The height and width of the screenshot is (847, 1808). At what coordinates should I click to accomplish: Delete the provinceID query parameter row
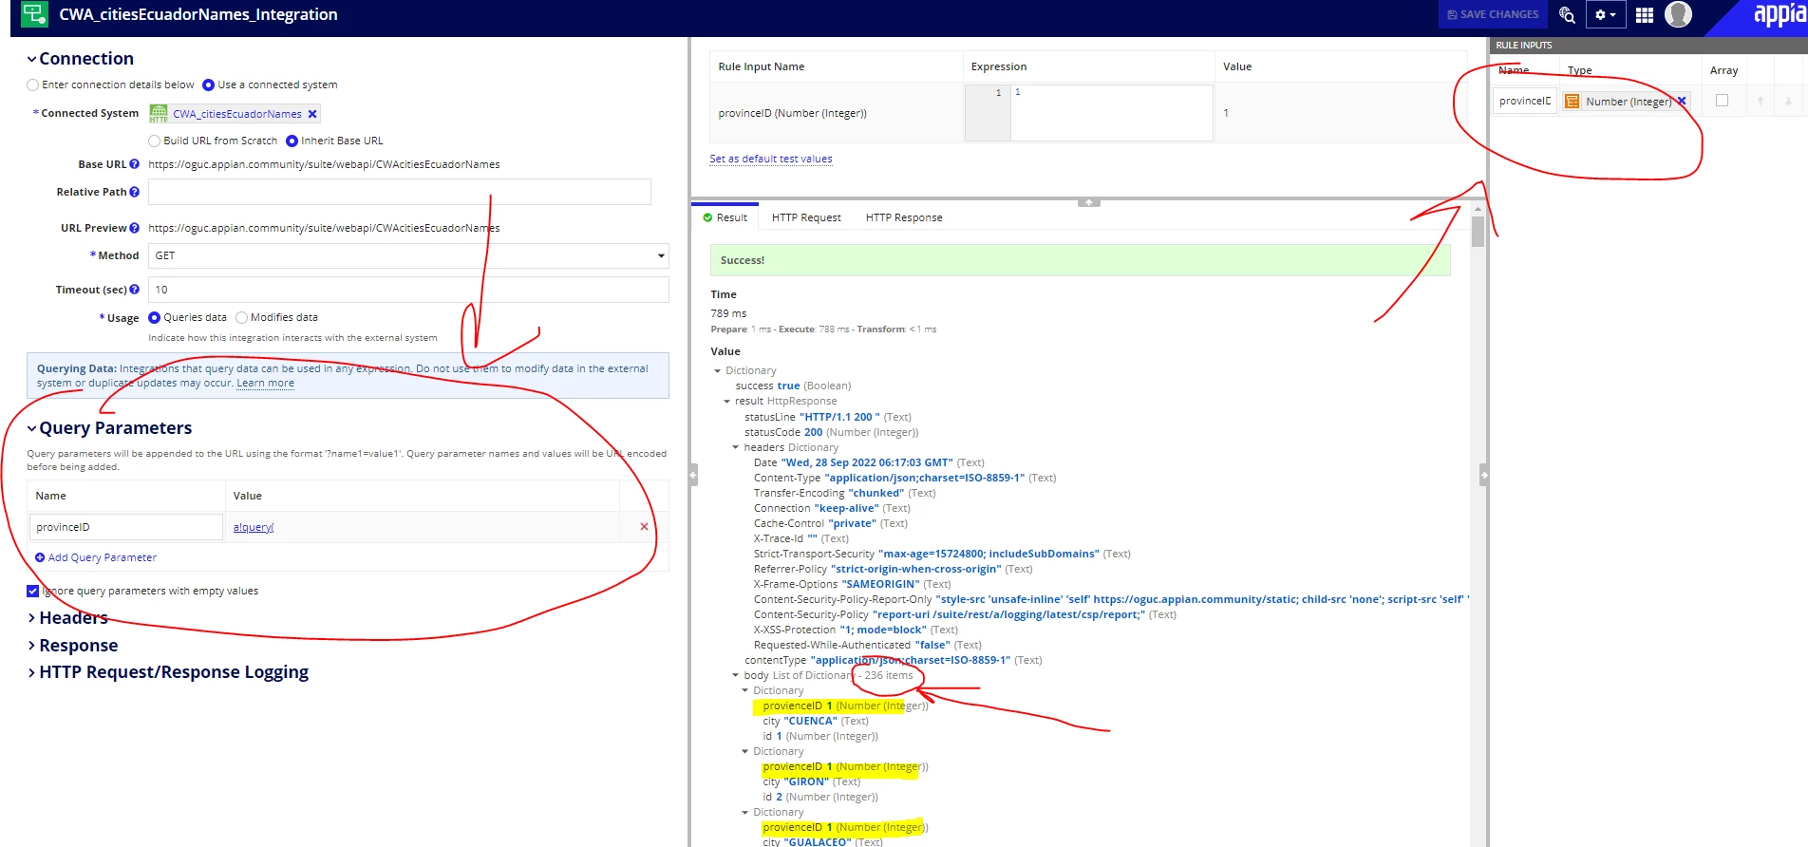pos(645,527)
